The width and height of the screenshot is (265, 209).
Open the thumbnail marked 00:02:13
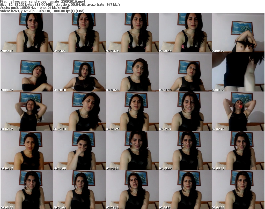(x=79, y=111)
